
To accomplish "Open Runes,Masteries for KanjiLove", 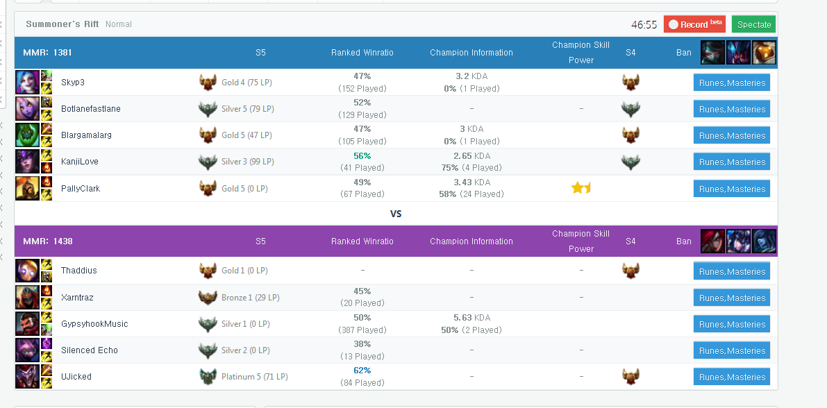I will coord(732,162).
